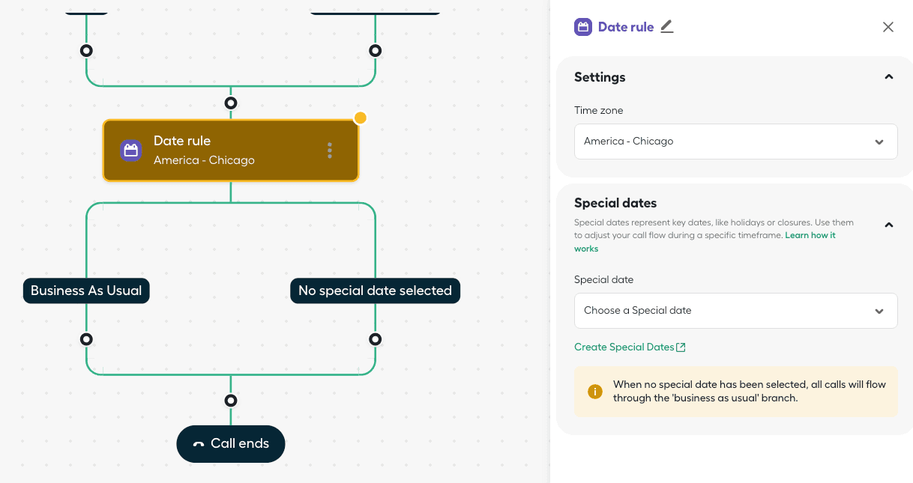913x483 pixels.
Task: Open the Time zone dropdown
Action: [x=735, y=142]
